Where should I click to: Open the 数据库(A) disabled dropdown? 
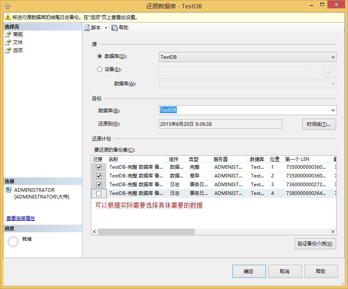coord(247,83)
